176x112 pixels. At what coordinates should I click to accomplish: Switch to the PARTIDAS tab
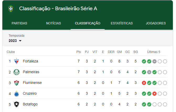click(19, 23)
